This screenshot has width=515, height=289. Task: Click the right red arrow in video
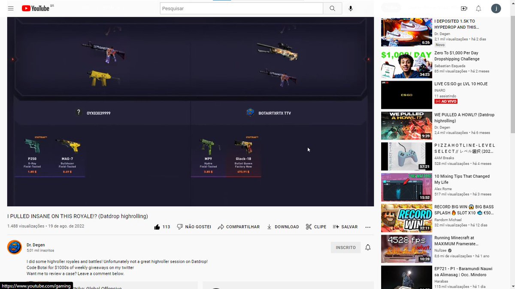[368, 60]
